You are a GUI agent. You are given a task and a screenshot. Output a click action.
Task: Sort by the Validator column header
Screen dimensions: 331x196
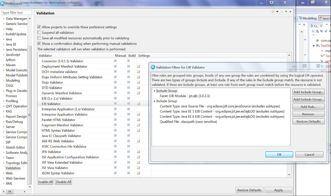[76, 56]
